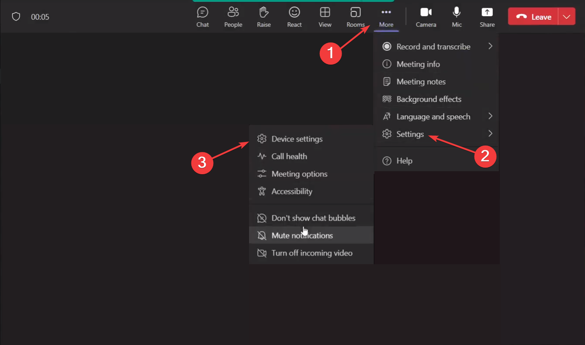Click the crossed chat bubble icon
Screen dimensions: 585x345
(x=262, y=218)
